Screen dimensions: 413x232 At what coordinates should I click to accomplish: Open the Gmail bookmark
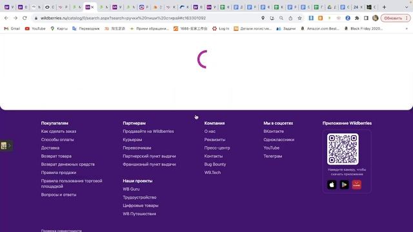[12, 28]
